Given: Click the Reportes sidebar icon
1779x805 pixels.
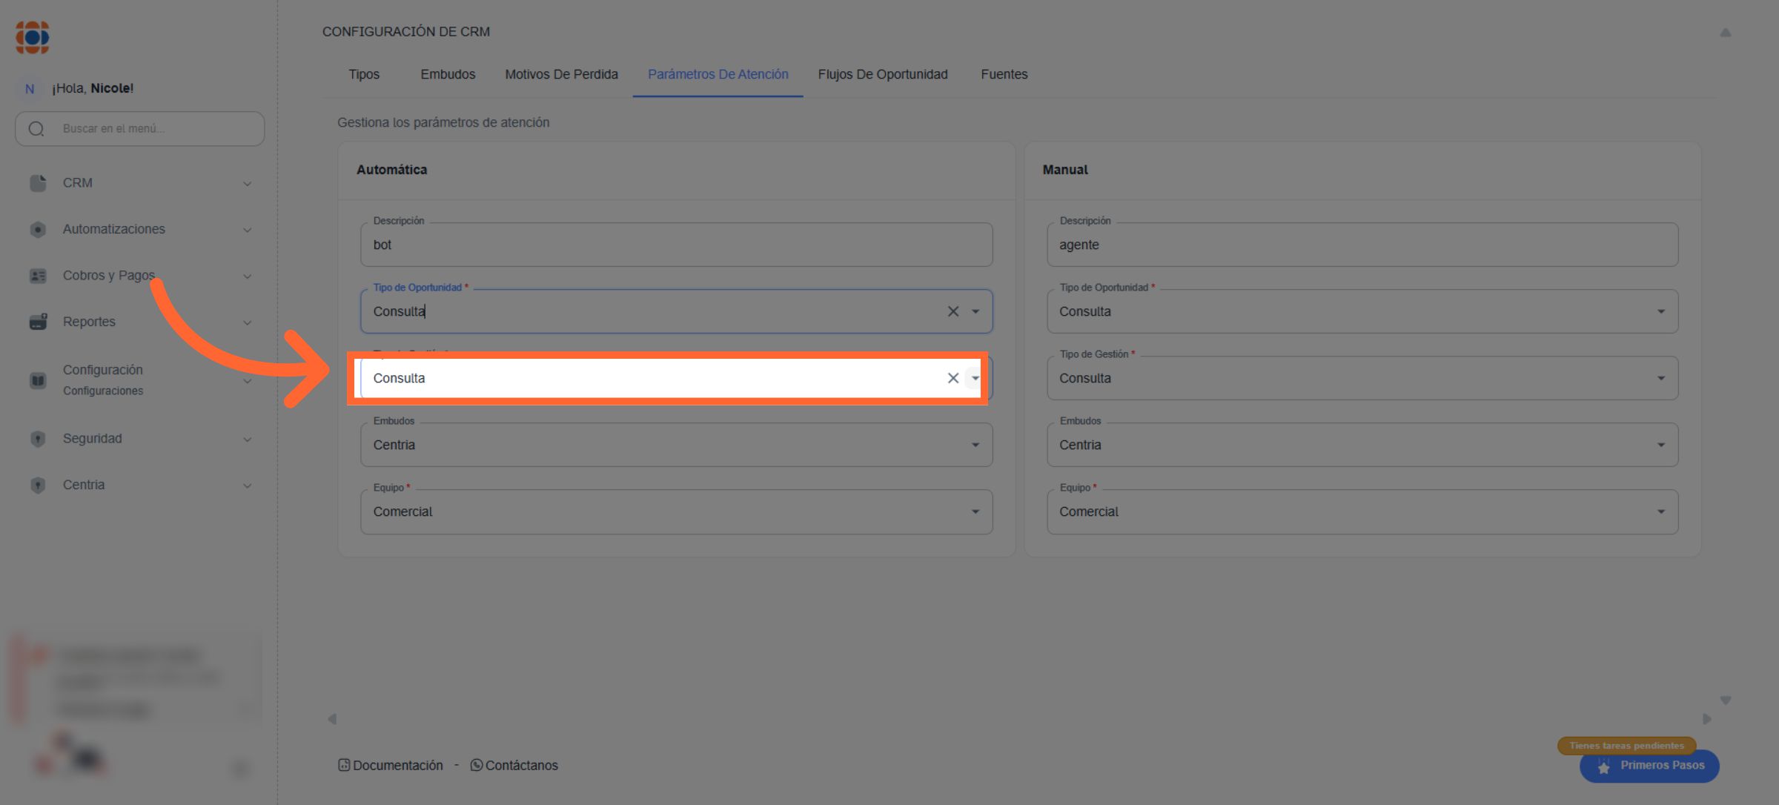Looking at the screenshot, I should click(38, 322).
